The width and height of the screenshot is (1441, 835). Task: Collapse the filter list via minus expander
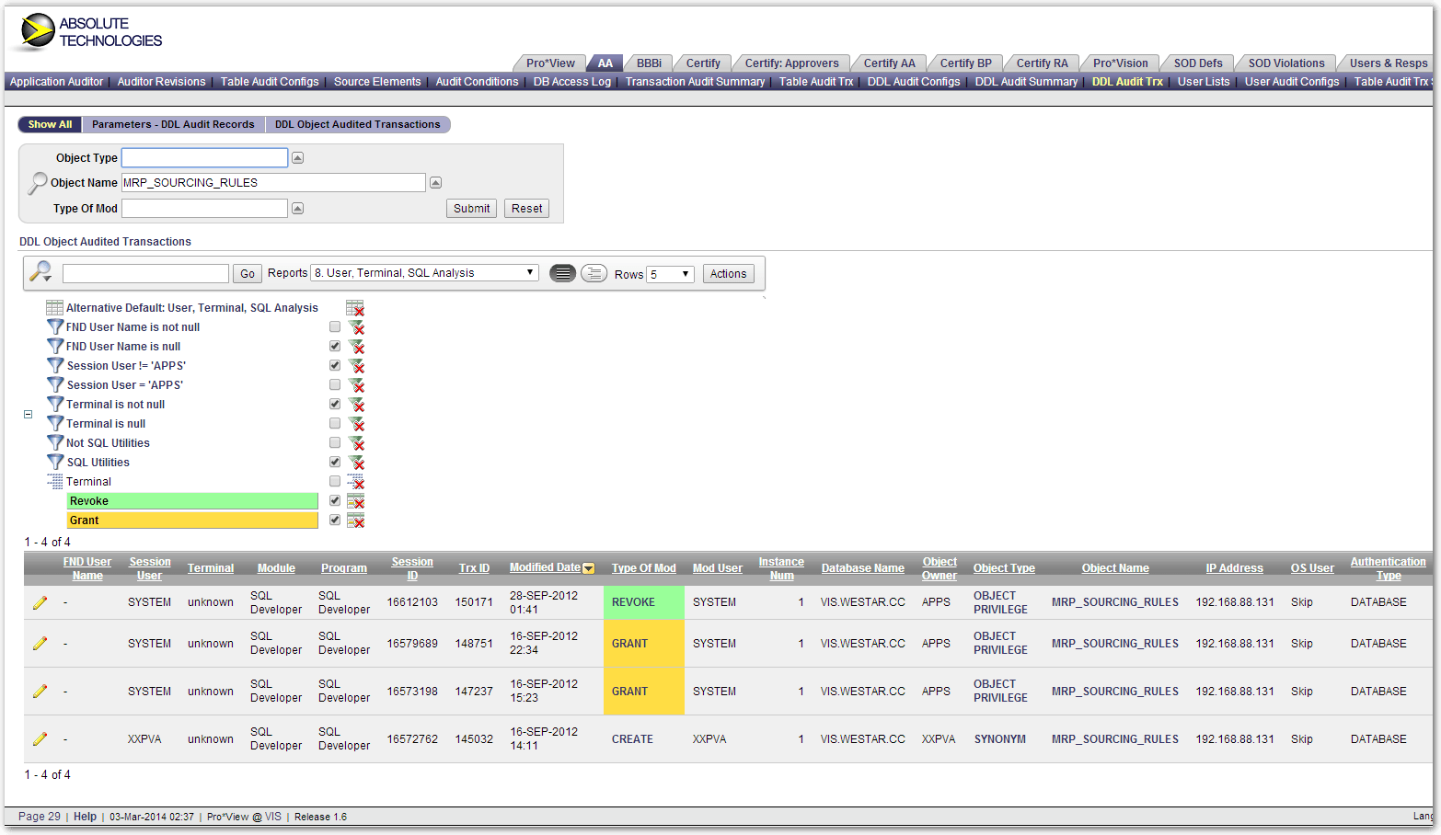28,414
